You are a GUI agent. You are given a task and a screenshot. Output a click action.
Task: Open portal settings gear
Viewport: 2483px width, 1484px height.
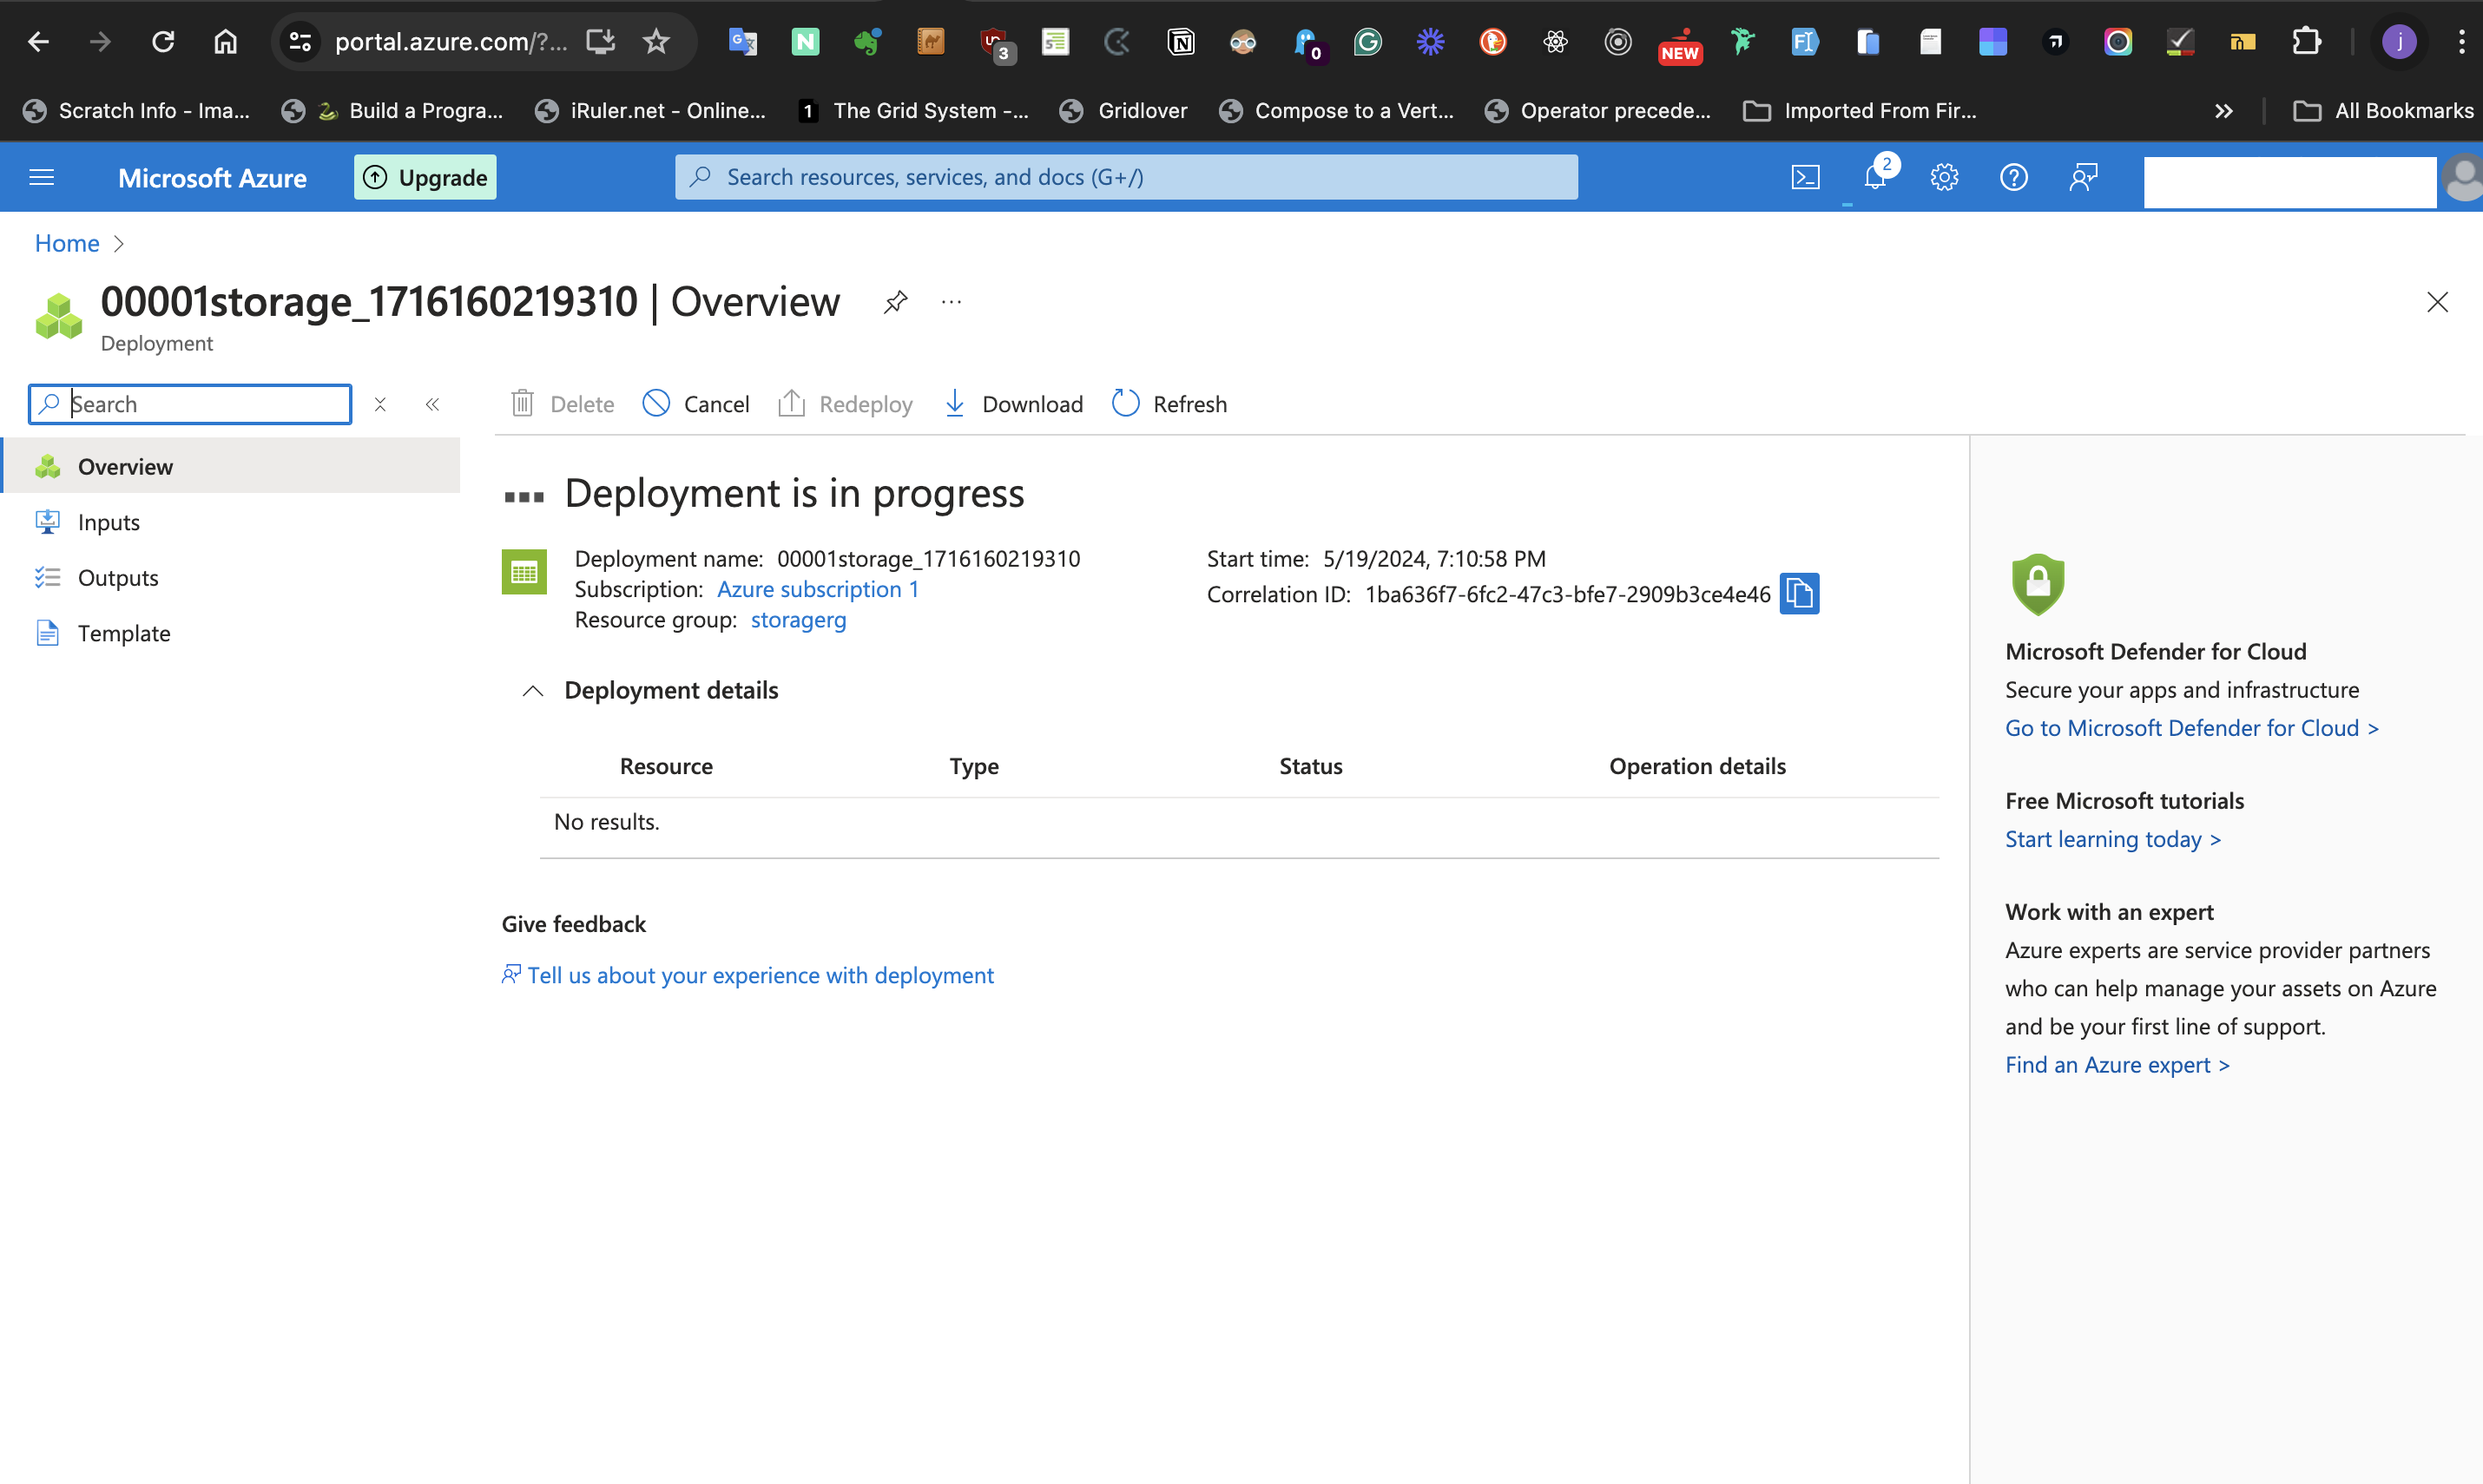coord(1944,177)
